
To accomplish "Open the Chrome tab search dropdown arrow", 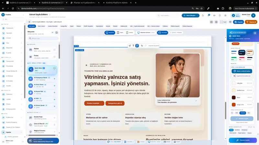I will point(3,3).
